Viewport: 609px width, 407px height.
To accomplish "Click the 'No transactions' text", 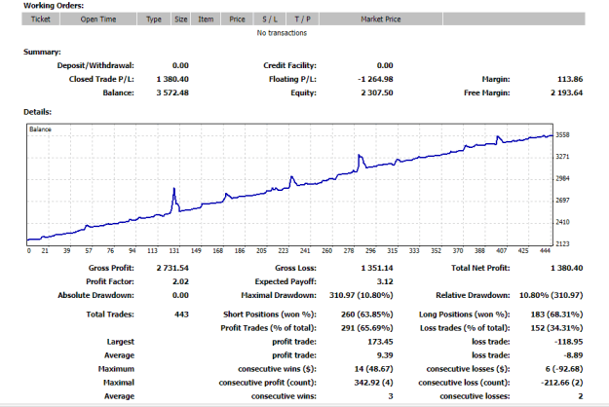I will pyautogui.click(x=282, y=33).
